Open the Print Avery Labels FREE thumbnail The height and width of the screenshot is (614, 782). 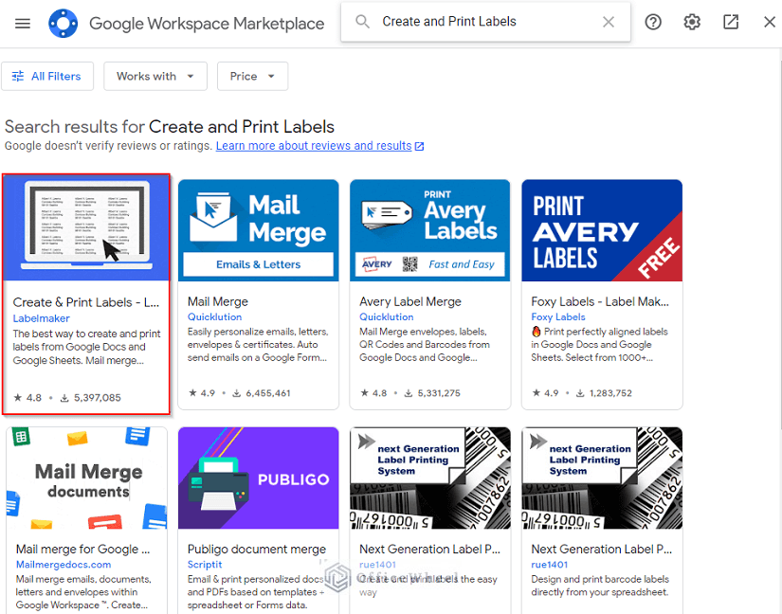tap(602, 230)
